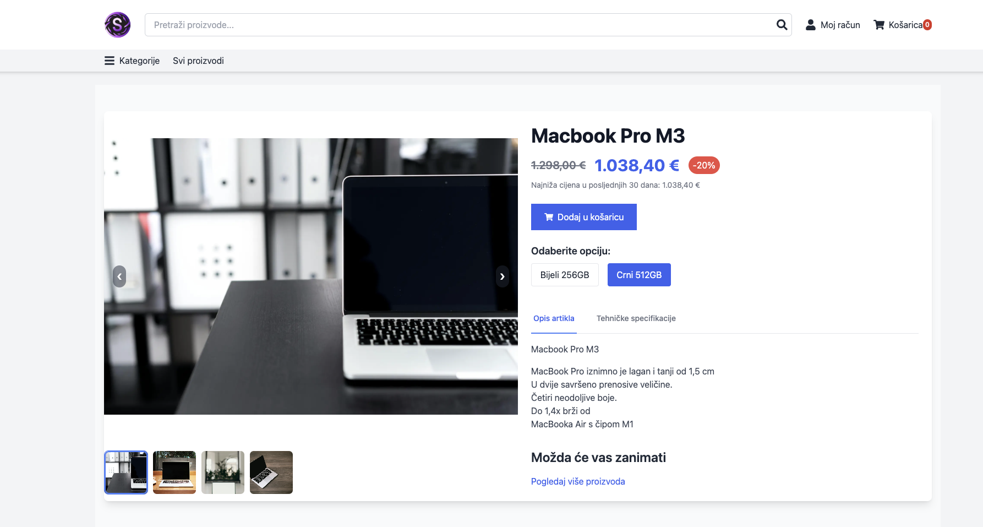Screen dimensions: 983x527
Task: Focus the Pretraži proizvode search field
Action: [x=460, y=25]
